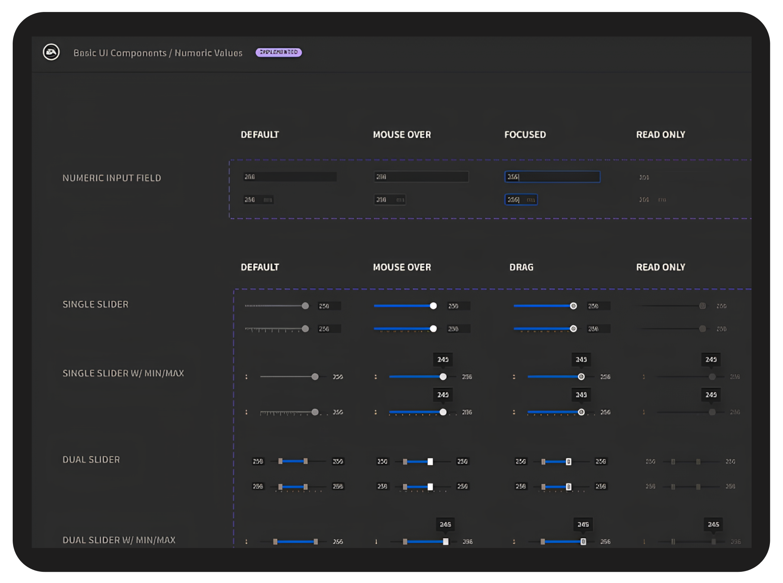Click the 'Basic UI Components / Numeric Values' breadcrumb title
This screenshot has width=783, height=583.
point(158,53)
